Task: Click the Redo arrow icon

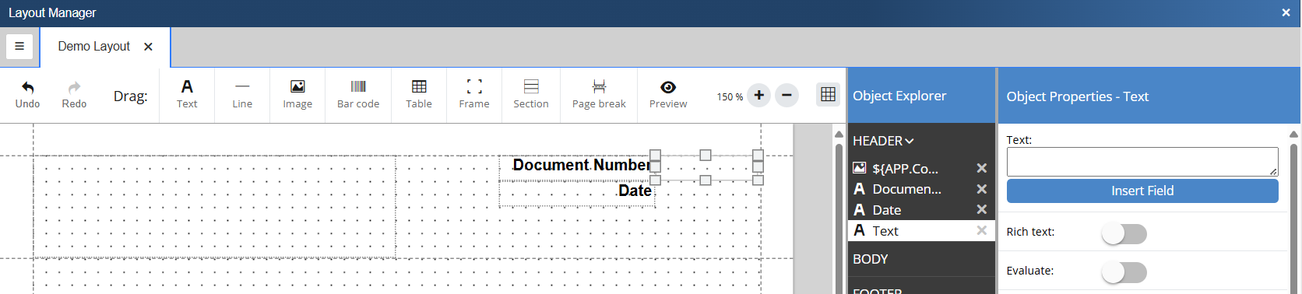Action: pos(74,87)
